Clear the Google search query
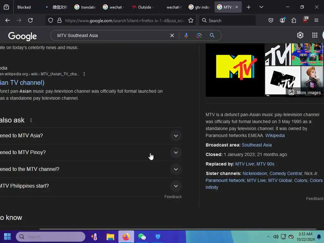Screen dimensions: 324x243 172,35
